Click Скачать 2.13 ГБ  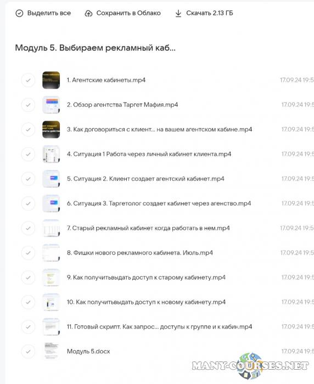(204, 13)
